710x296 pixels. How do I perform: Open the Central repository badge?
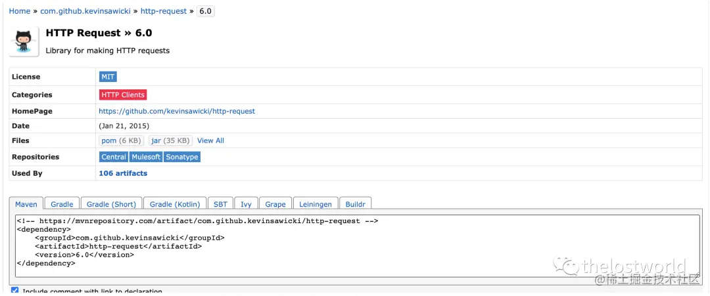[114, 157]
